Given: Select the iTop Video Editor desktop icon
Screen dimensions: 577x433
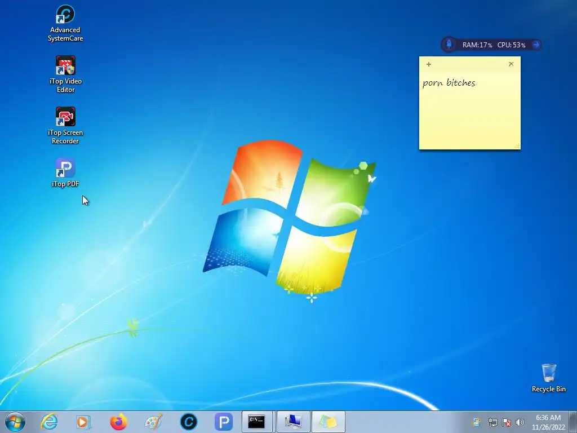Looking at the screenshot, I should coord(65,74).
